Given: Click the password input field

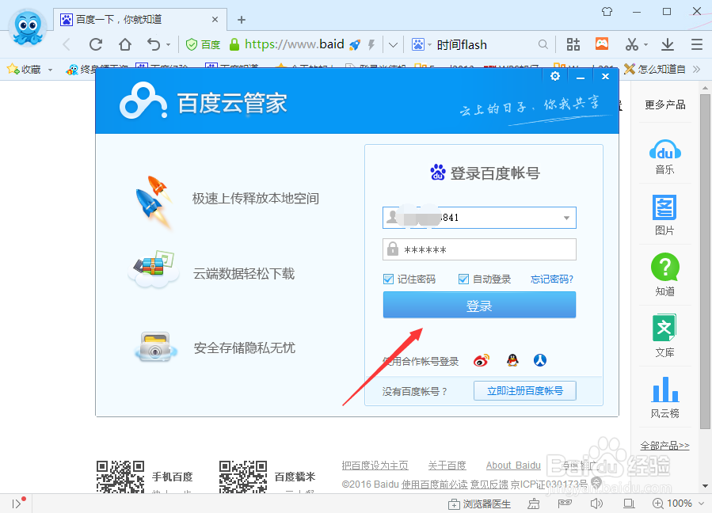Looking at the screenshot, I should 479,249.
